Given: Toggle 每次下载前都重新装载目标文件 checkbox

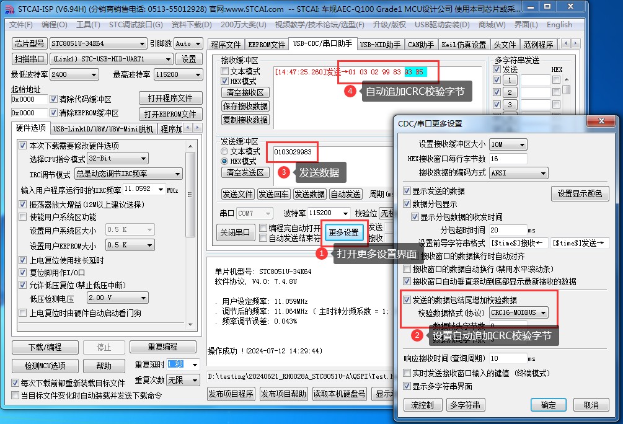Looking at the screenshot, I should (x=15, y=382).
